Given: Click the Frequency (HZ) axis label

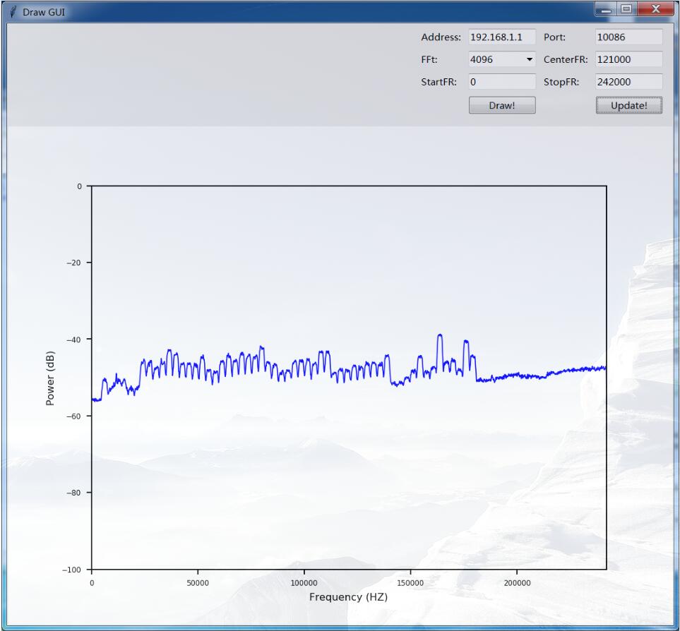Looking at the screenshot, I should click(348, 597).
